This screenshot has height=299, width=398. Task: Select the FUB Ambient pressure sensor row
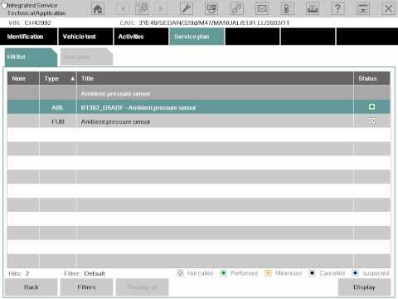(199, 121)
